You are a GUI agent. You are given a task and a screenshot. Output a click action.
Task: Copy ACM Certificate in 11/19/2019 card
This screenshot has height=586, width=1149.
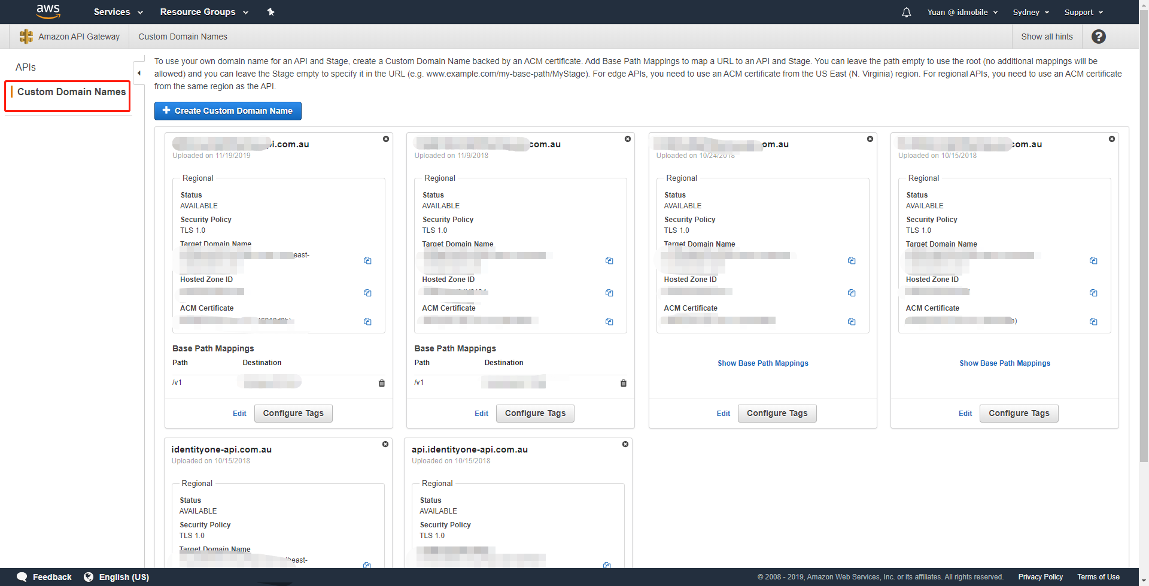[367, 321]
